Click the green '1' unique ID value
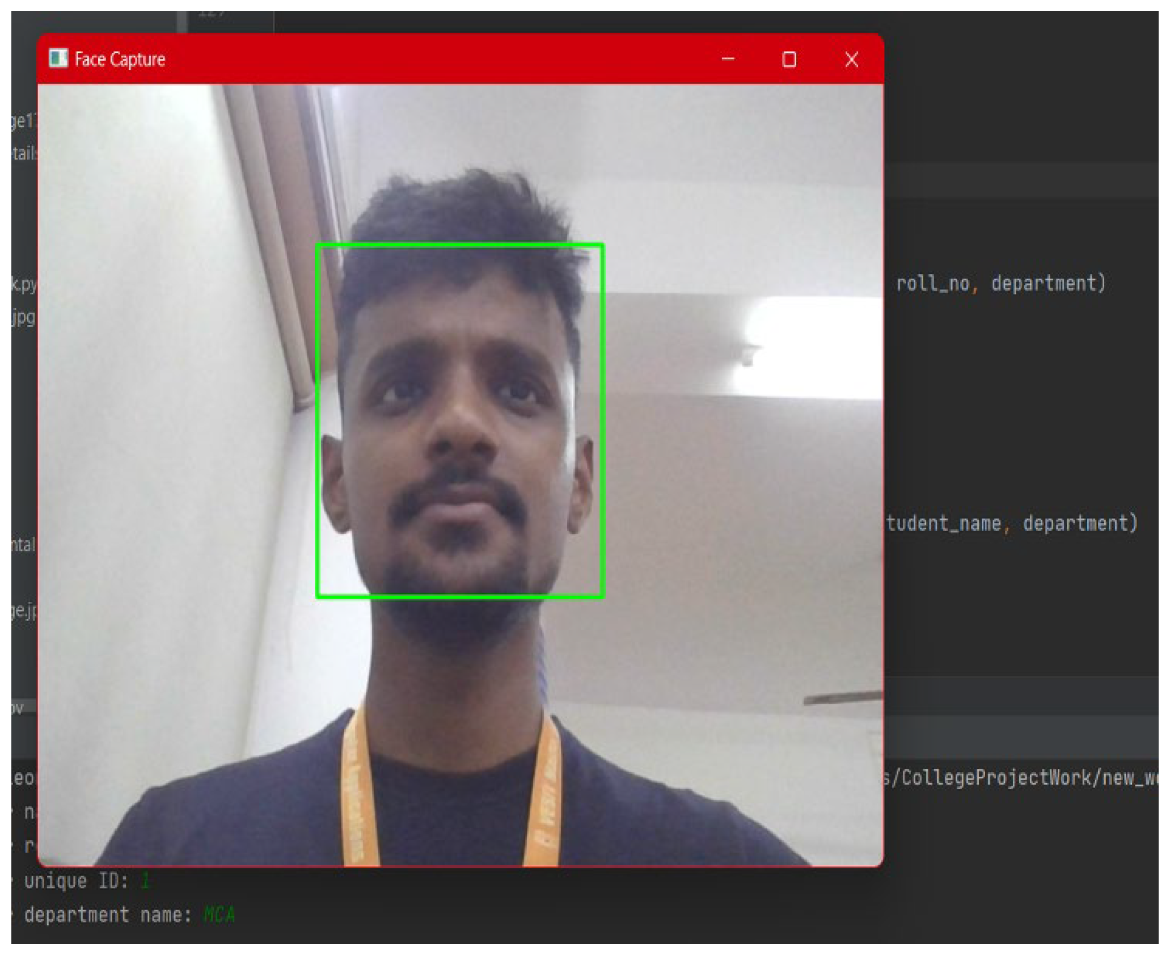Image resolution: width=1170 pixels, height=956 pixels. pos(145,881)
